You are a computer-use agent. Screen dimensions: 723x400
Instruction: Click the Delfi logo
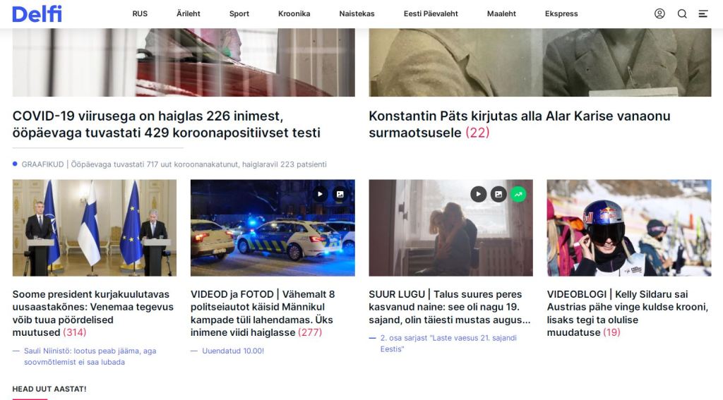point(37,14)
